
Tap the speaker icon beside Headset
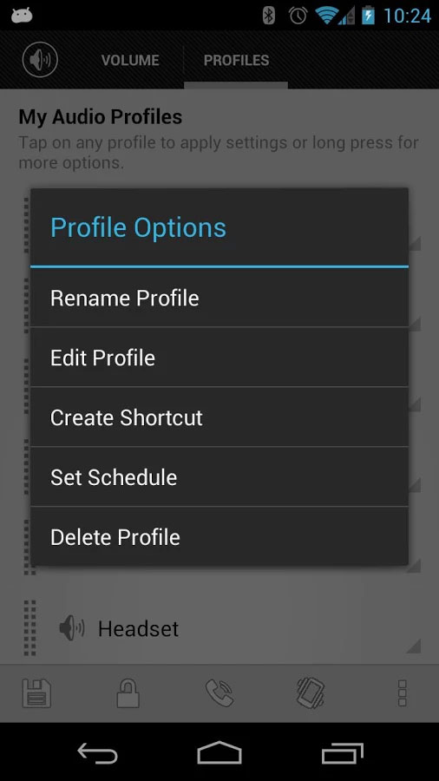72,627
